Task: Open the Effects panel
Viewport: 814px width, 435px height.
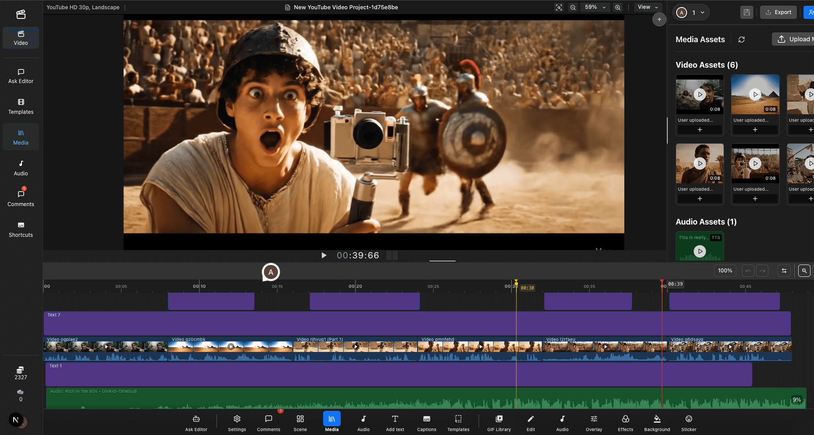Action: 625,422
